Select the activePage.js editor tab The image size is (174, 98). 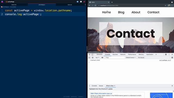(42, 5)
